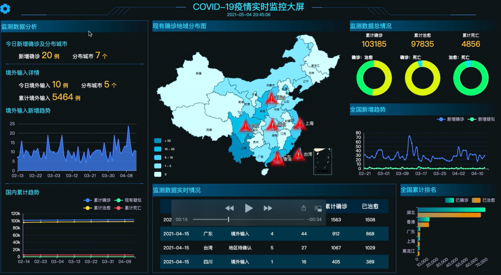Image resolution: width=501 pixels, height=275 pixels.
Task: Click the 389 cured cell
Action: pos(370,262)
